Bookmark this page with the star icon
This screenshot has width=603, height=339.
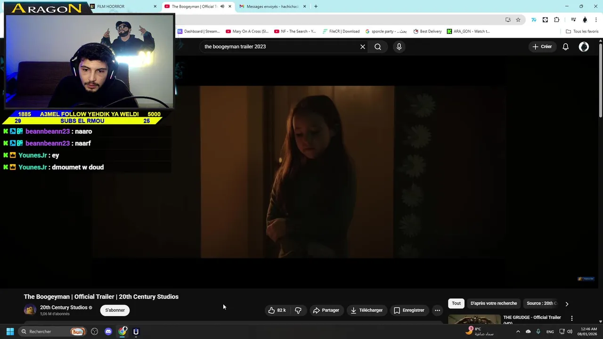pos(518,20)
